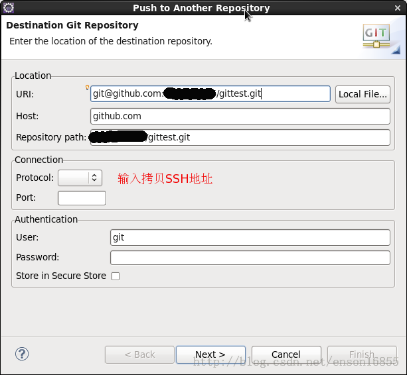Click the help question mark icon
The height and width of the screenshot is (375, 407).
22,354
